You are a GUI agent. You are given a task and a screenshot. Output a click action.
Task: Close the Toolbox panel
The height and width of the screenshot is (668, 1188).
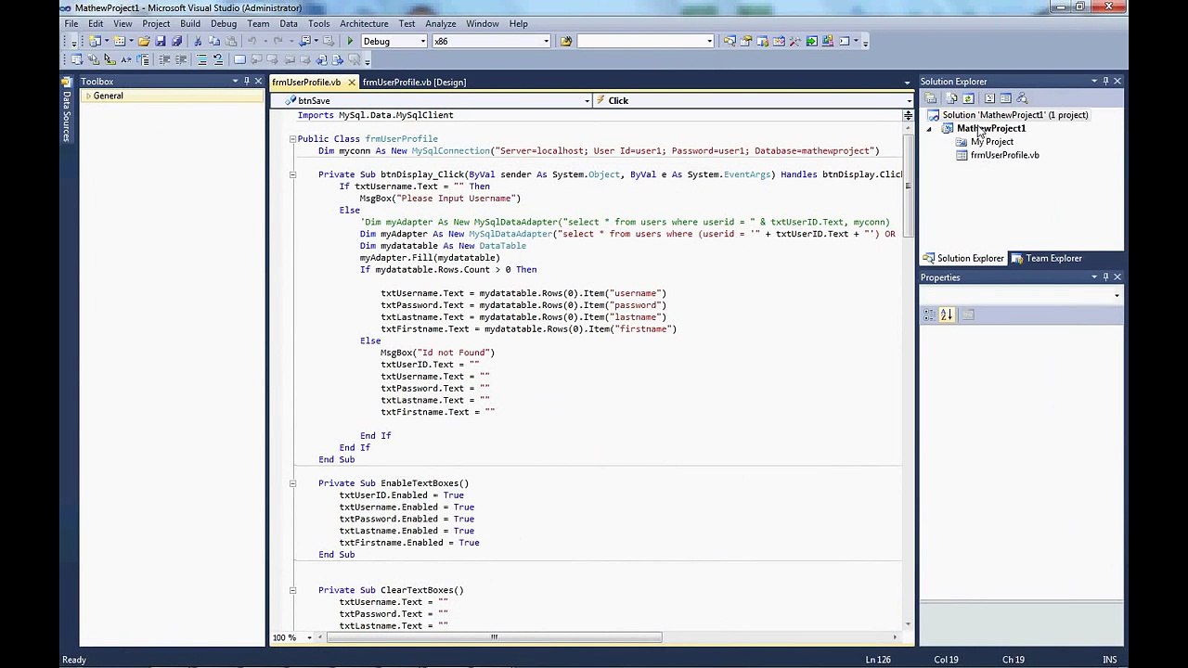tap(258, 82)
